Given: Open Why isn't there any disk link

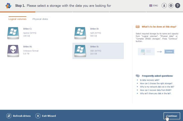Looking at the screenshot, I should click(x=155, y=94).
